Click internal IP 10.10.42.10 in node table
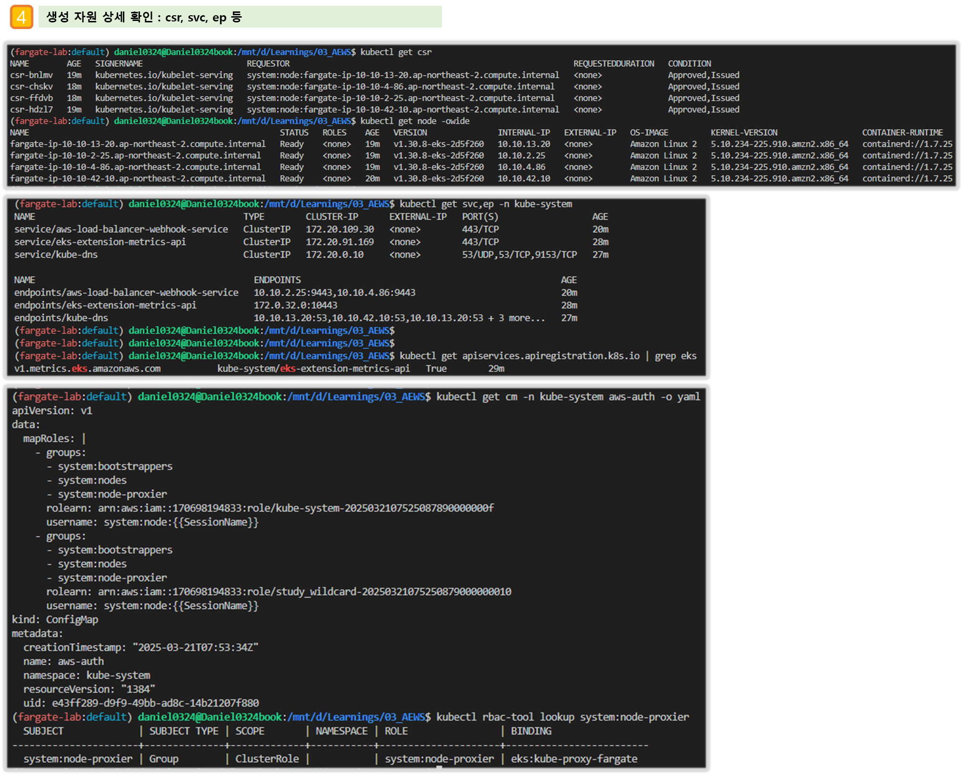Image resolution: width=963 pixels, height=775 pixels. tap(523, 179)
